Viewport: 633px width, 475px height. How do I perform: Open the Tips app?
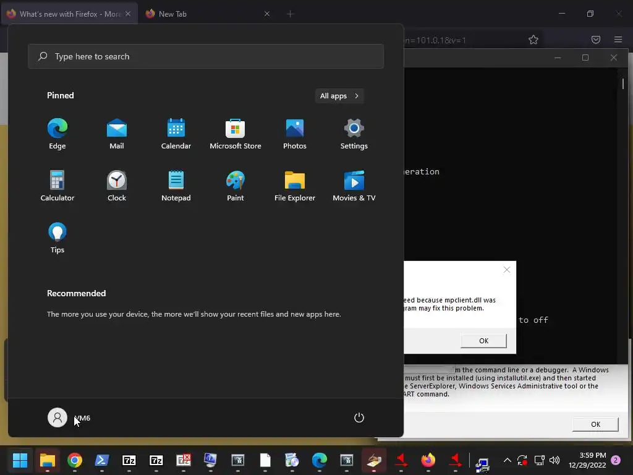click(x=57, y=238)
